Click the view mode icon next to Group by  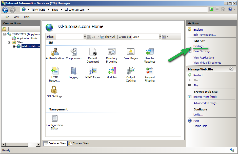click(164, 37)
